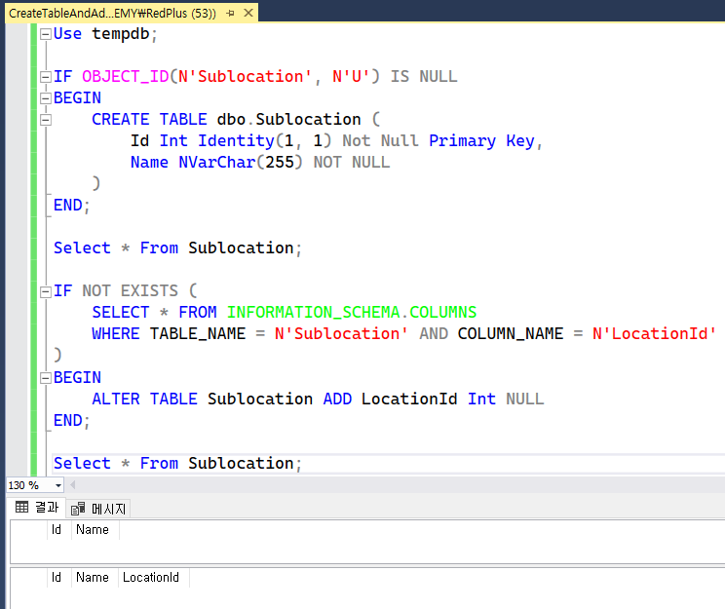Click on INFORMATION_SCHEMA.COLUMNS text in editor
Screen dimensions: 725x609
[x=352, y=313]
